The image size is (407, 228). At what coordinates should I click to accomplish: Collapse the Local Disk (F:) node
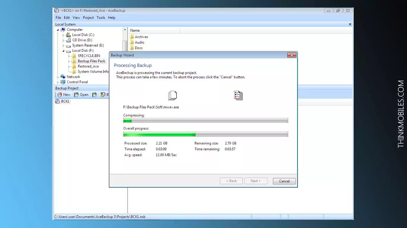[x=64, y=51]
